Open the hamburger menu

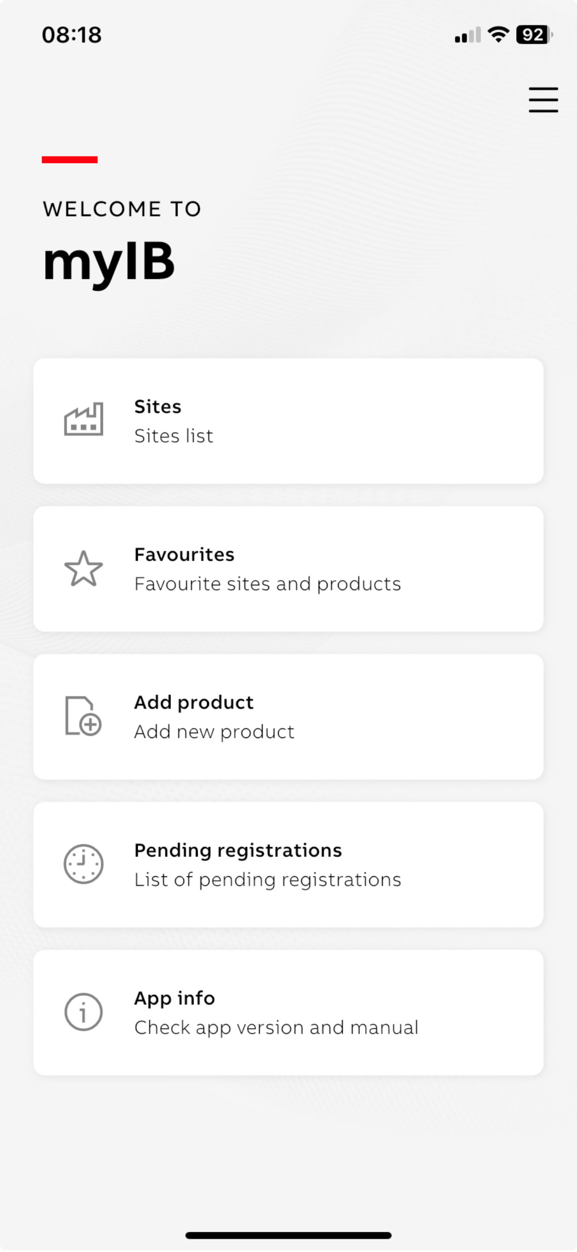point(543,100)
